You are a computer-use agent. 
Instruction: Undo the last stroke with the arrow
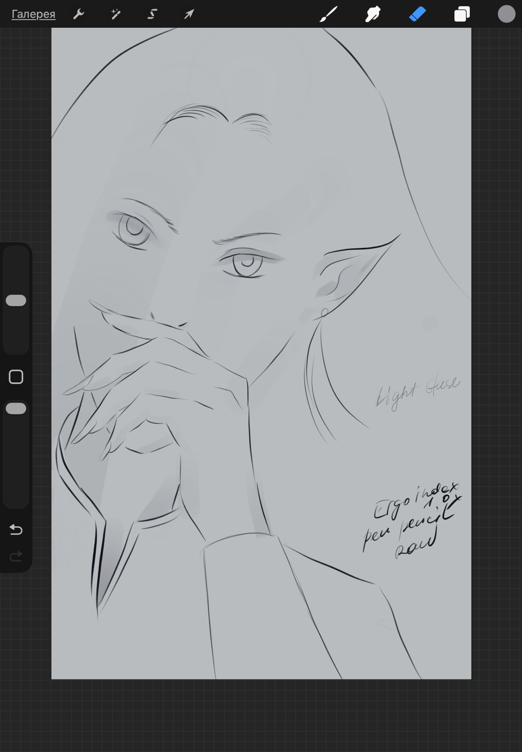pyautogui.click(x=16, y=529)
